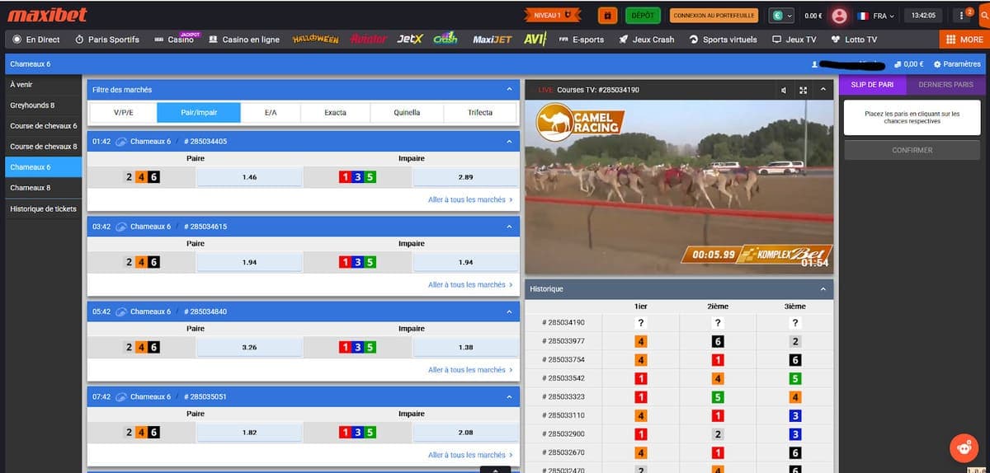Open the Paris Sportifs menu
Screen dimensions: 990x473
[107, 40]
